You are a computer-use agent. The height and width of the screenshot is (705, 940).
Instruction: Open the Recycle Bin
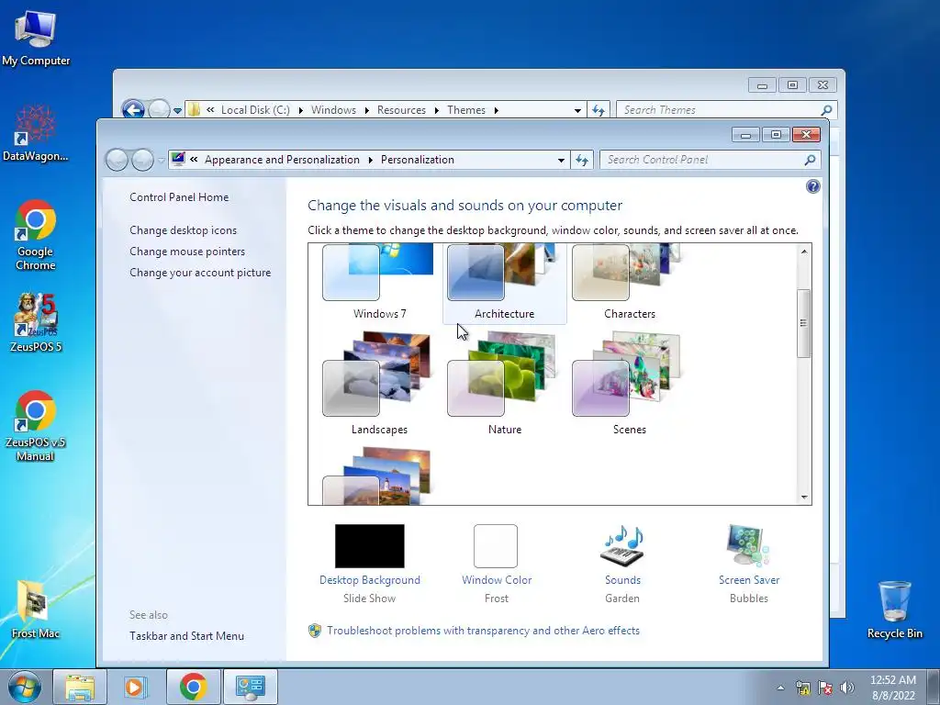pyautogui.click(x=894, y=609)
